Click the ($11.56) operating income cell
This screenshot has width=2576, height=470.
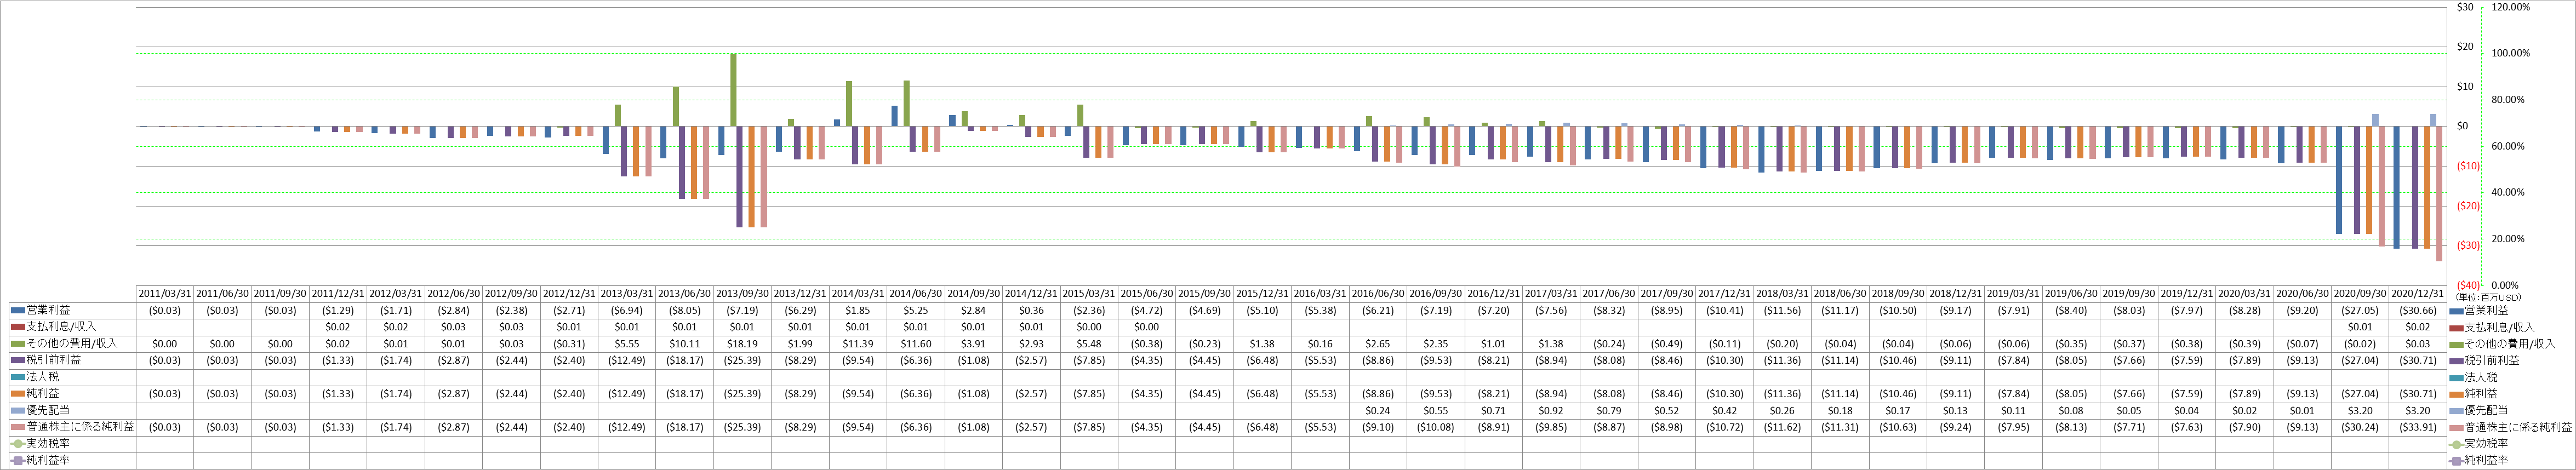point(1783,311)
